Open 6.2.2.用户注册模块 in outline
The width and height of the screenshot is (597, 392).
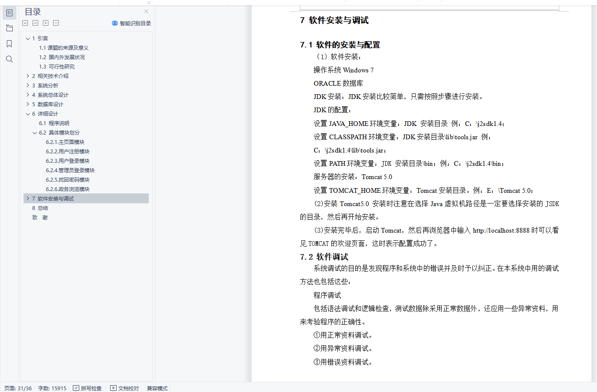click(68, 152)
